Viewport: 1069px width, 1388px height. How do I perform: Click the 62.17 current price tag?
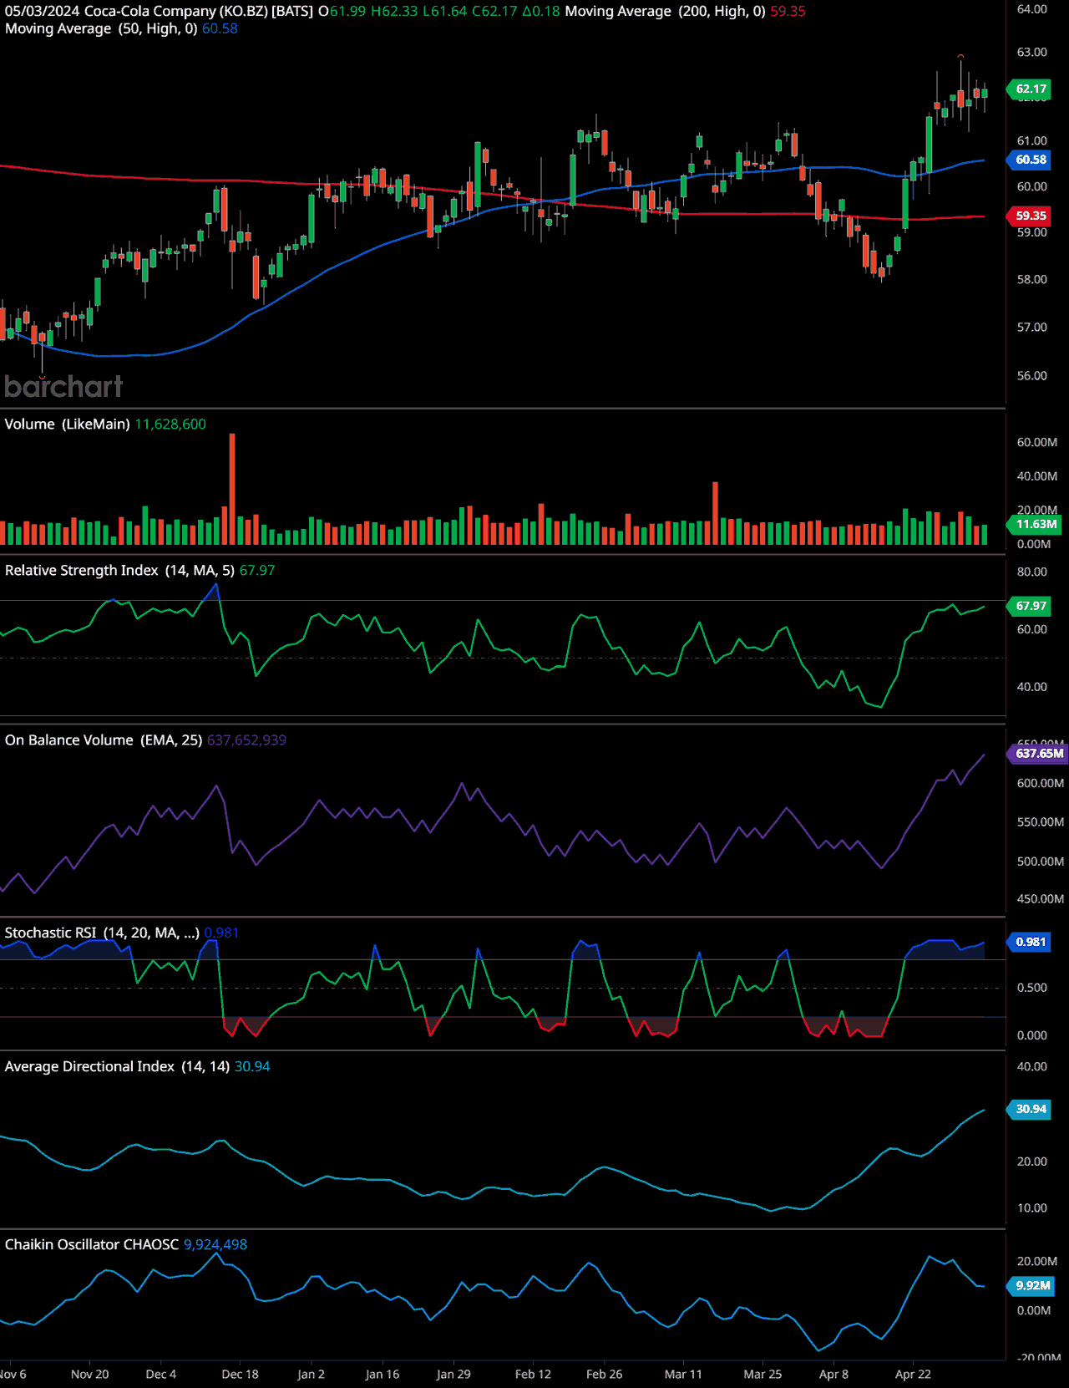(x=1031, y=89)
